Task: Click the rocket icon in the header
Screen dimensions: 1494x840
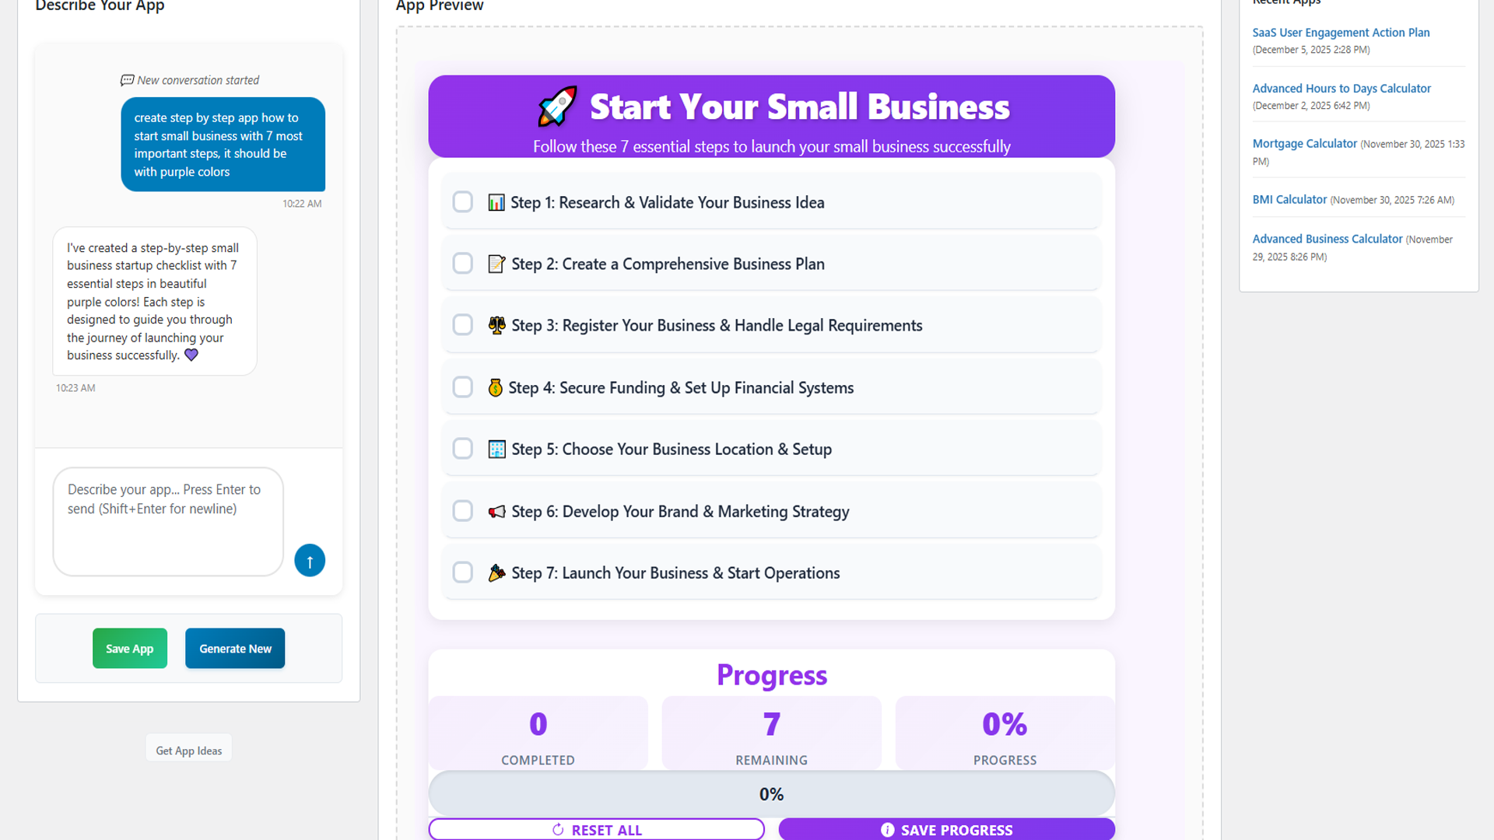Action: (x=557, y=107)
